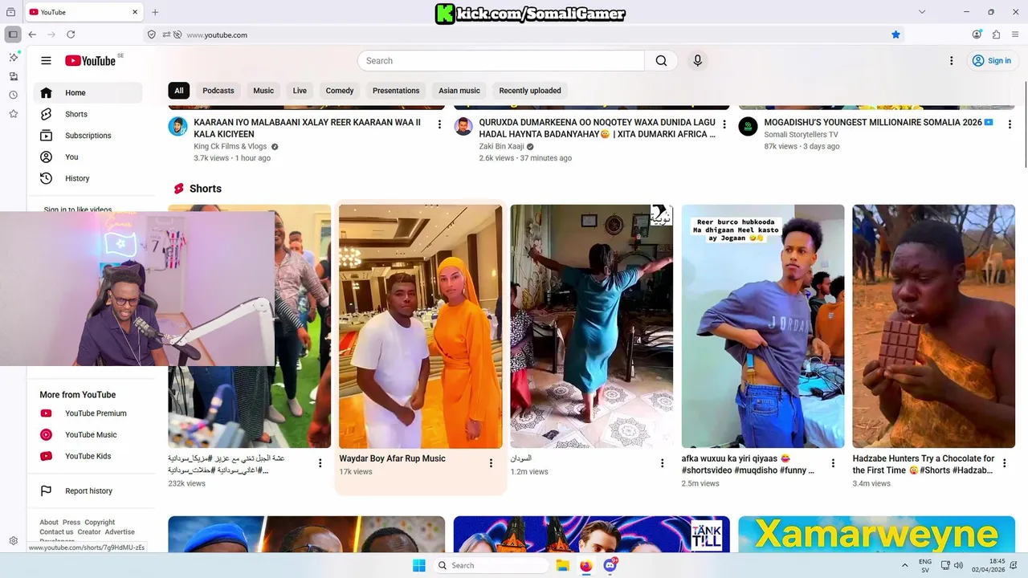
Task: Click the Zaki Bin Xaaji channel name
Action: click(501, 147)
